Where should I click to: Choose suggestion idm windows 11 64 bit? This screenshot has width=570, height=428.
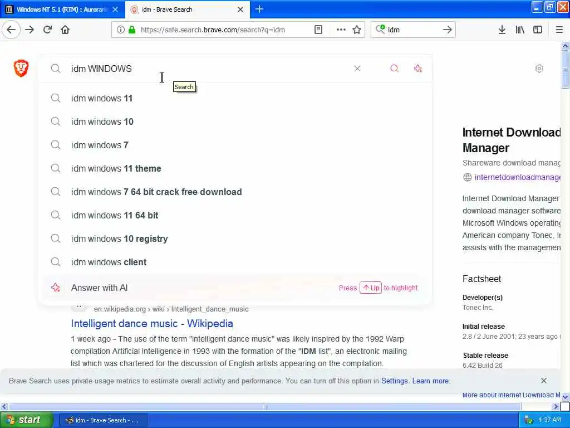[235, 215]
